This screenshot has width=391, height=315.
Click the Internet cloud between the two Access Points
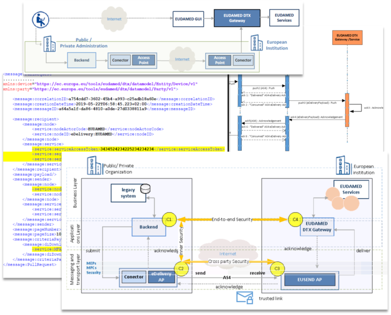(182, 59)
